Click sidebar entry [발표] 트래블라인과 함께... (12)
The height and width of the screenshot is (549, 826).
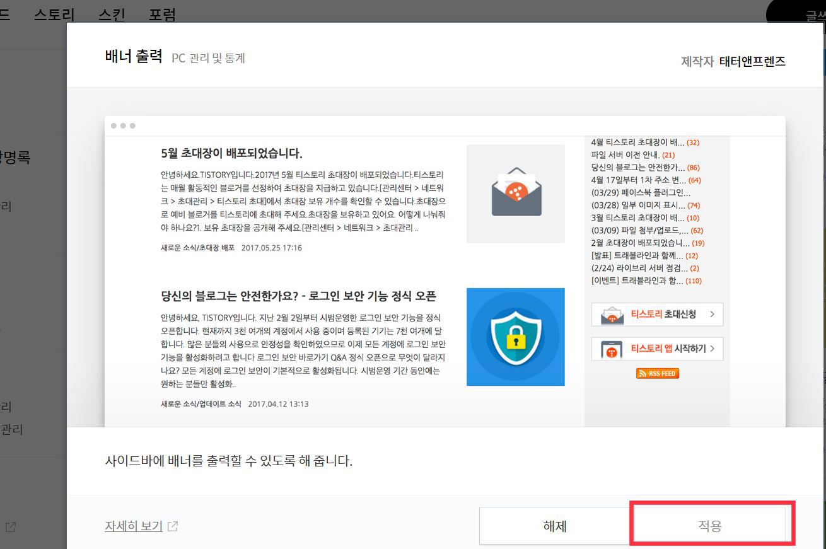[644, 255]
